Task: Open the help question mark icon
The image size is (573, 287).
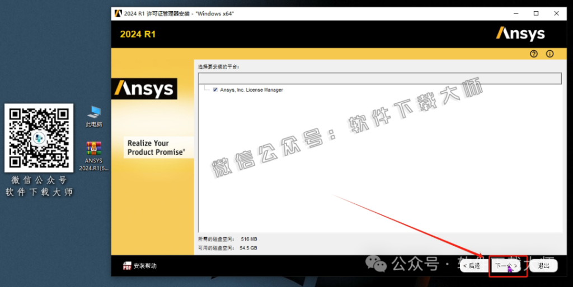Action: coord(533,54)
